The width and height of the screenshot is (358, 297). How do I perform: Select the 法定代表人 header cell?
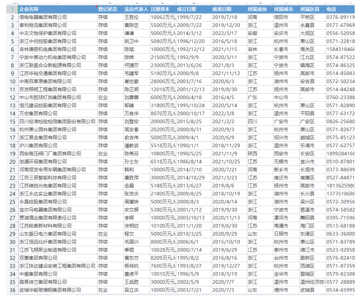(x=136, y=10)
